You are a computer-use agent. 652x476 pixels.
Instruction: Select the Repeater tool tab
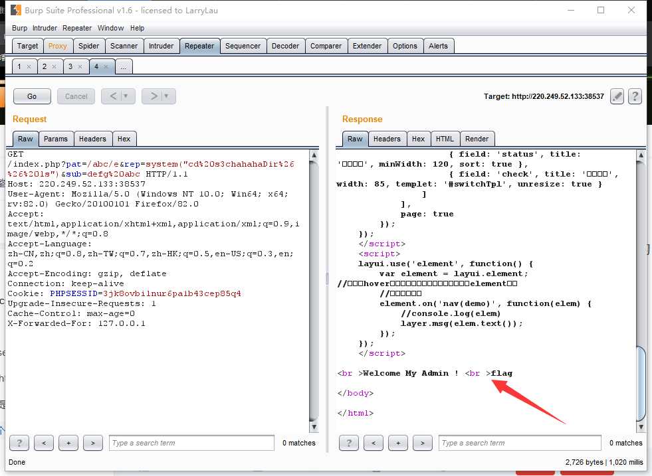click(199, 46)
